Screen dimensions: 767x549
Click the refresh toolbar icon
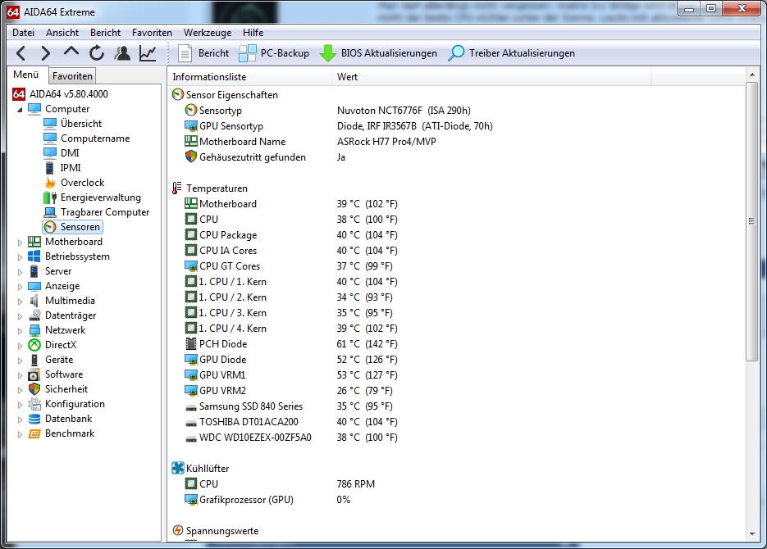pyautogui.click(x=97, y=53)
